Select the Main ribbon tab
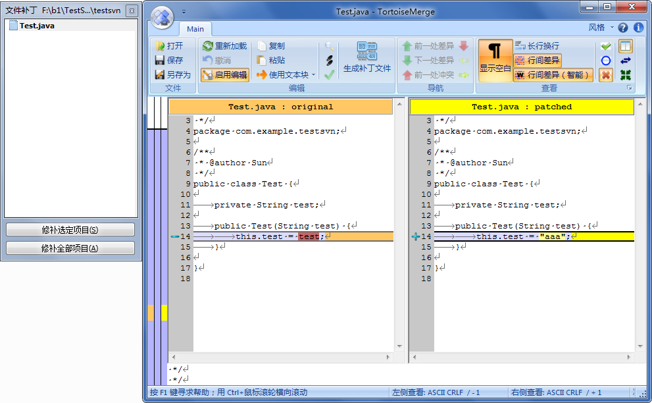This screenshot has width=652, height=403. (195, 29)
